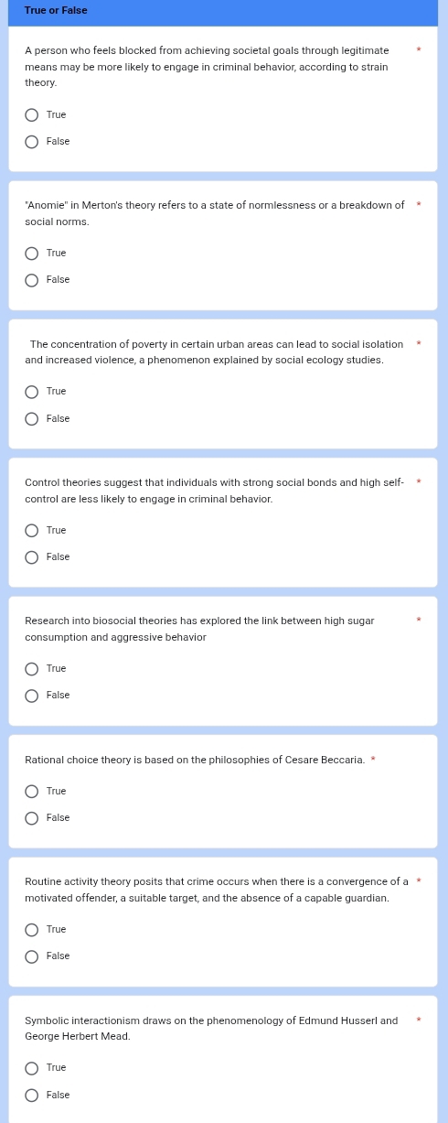Click the Rational choice theory question text
The image size is (448, 1123).
click(x=195, y=760)
